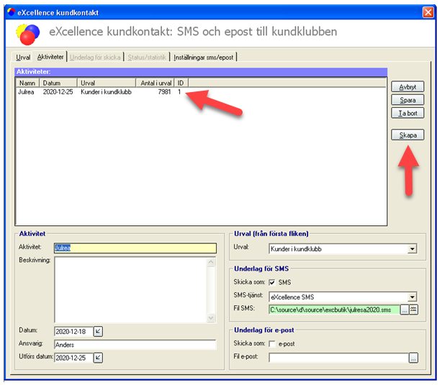Sort list by Datum column header
The width and height of the screenshot is (442, 385).
58,83
